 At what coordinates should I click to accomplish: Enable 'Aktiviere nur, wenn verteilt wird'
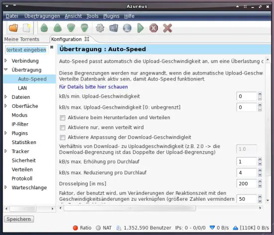(62, 128)
